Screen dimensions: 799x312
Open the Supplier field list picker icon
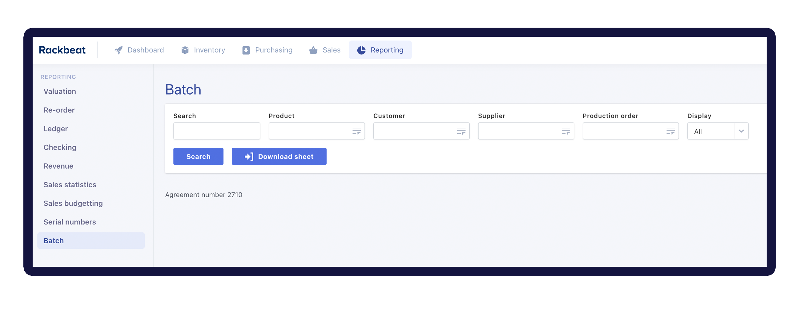click(x=566, y=131)
